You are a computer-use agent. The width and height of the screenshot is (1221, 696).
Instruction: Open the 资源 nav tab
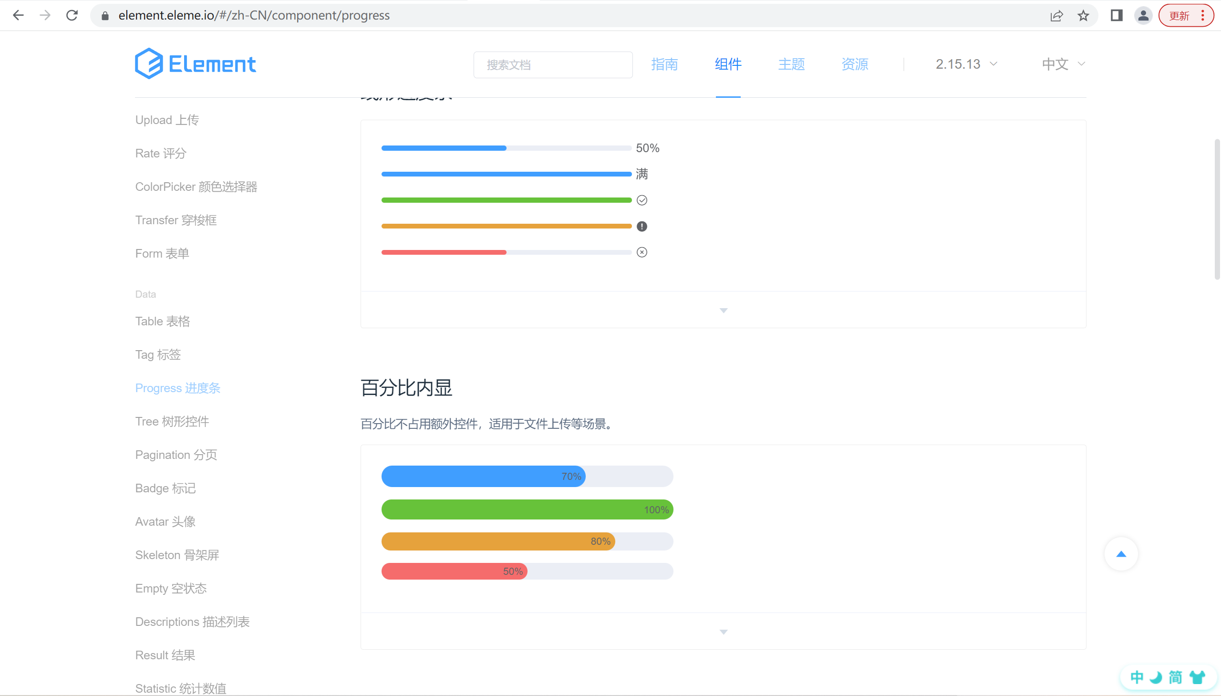854,64
